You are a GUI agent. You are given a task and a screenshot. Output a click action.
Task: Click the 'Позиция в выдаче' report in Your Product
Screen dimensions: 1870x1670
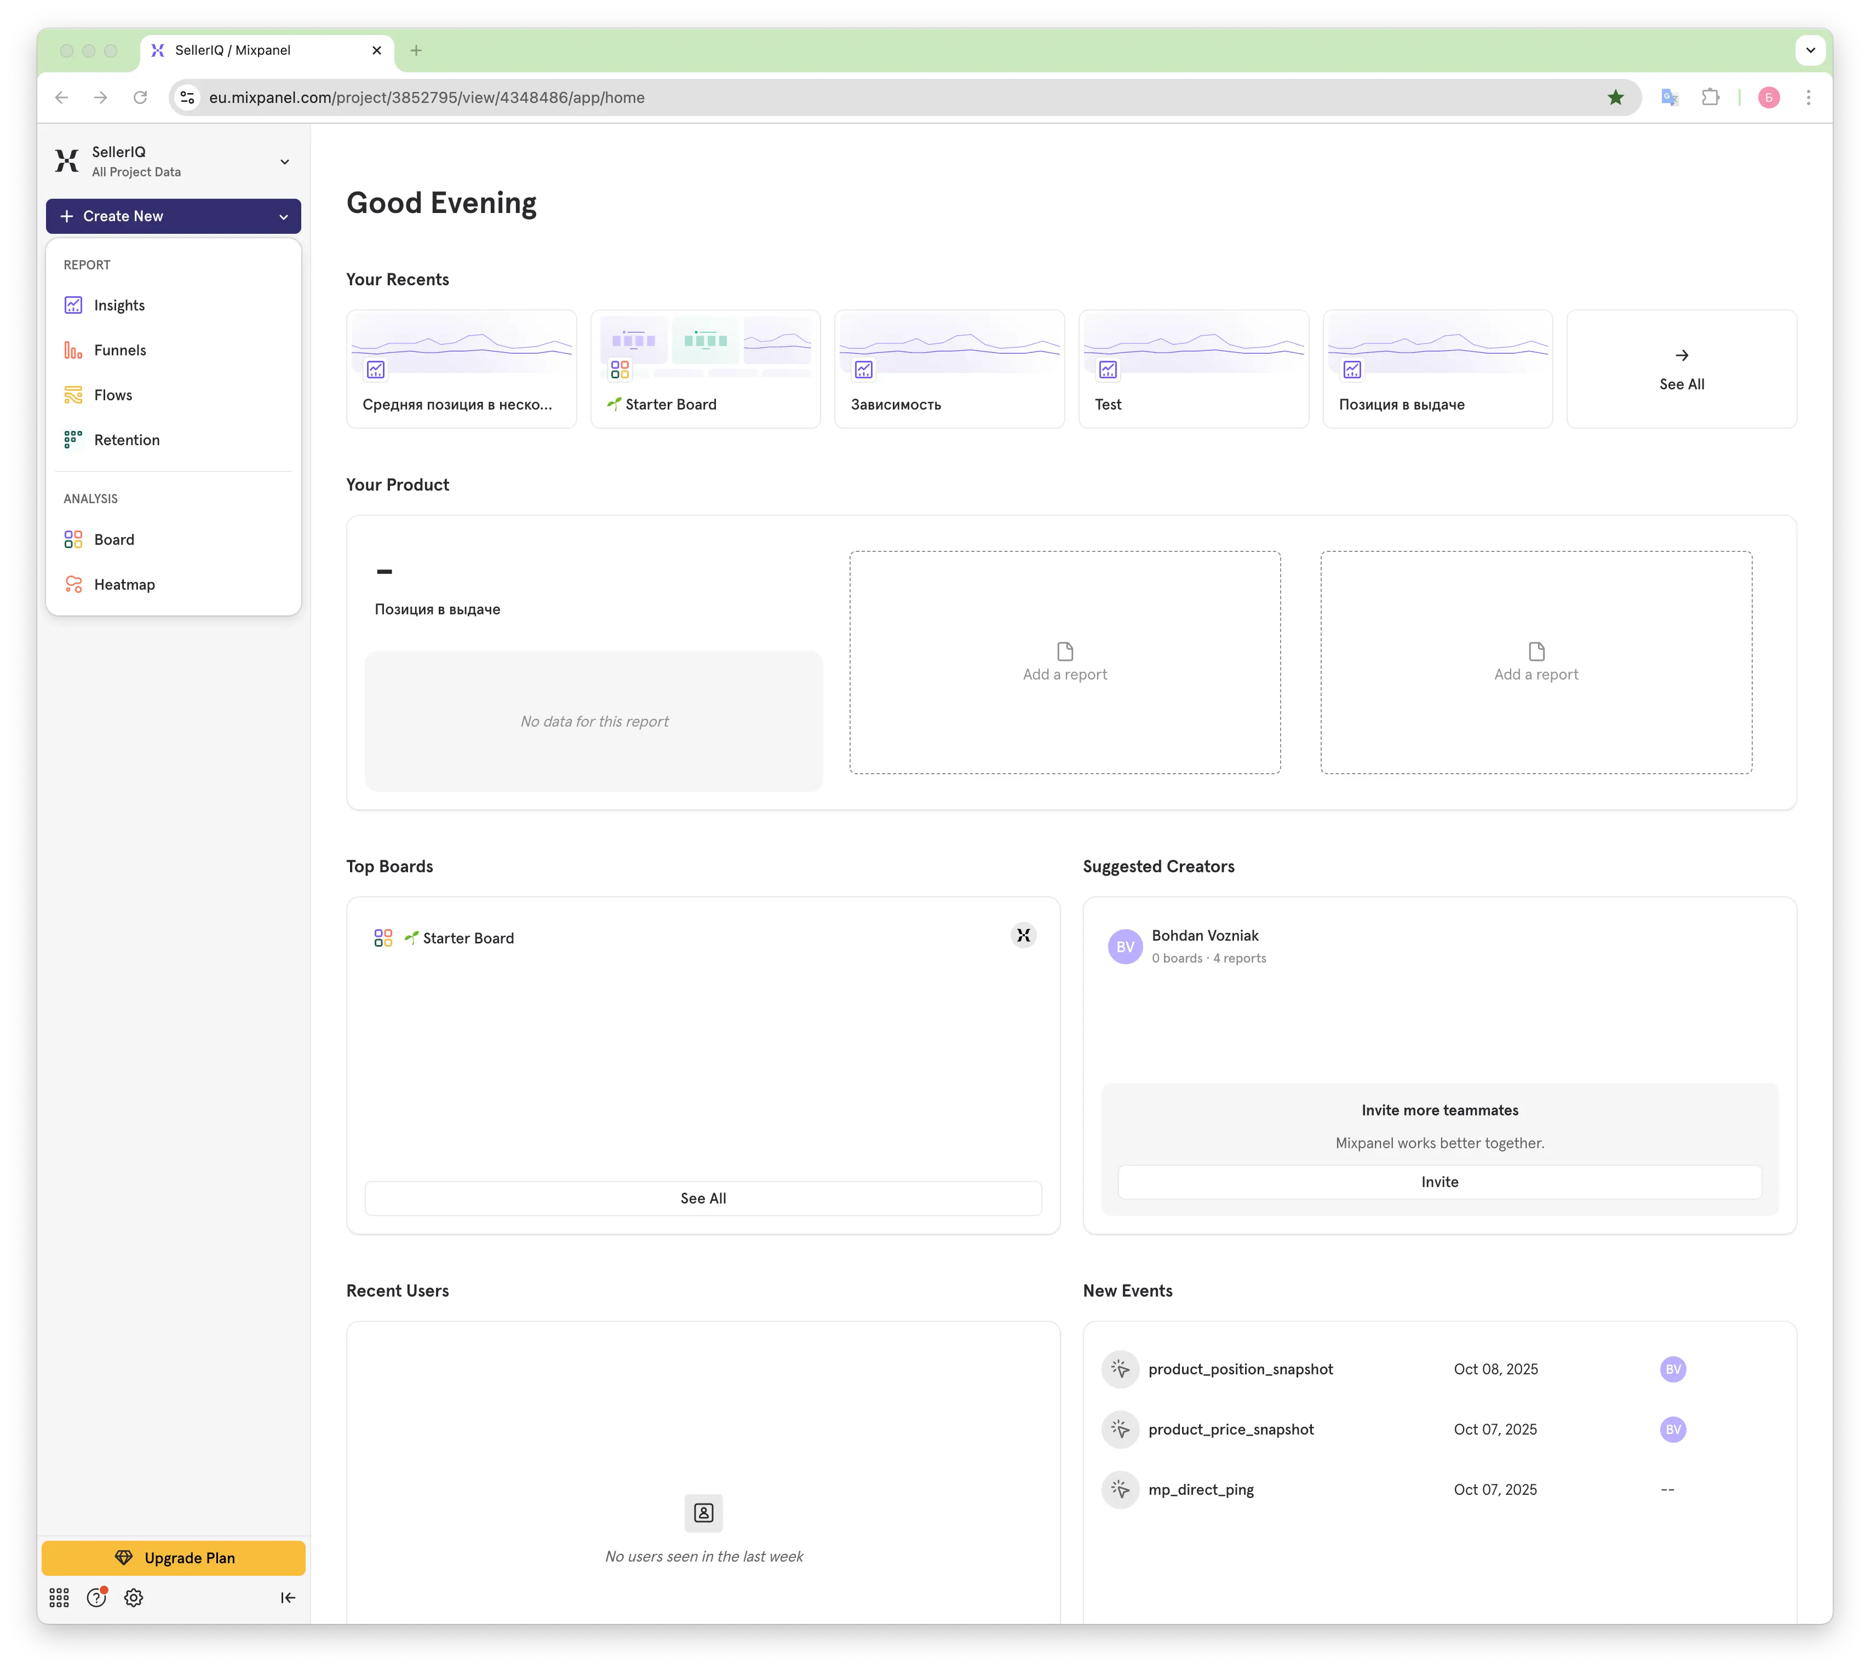[x=437, y=609]
